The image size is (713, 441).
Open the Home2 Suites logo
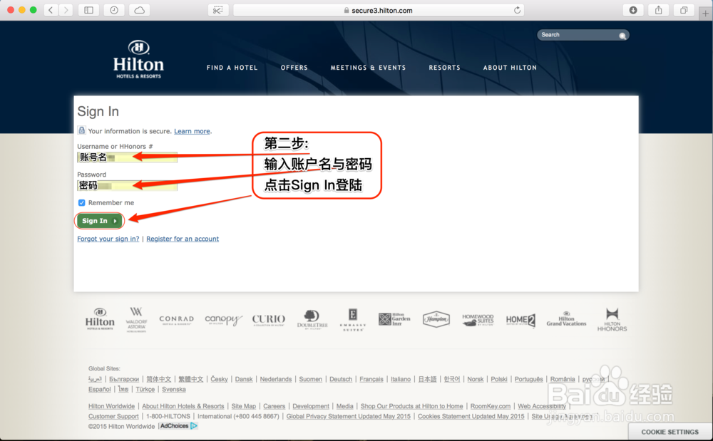(520, 320)
